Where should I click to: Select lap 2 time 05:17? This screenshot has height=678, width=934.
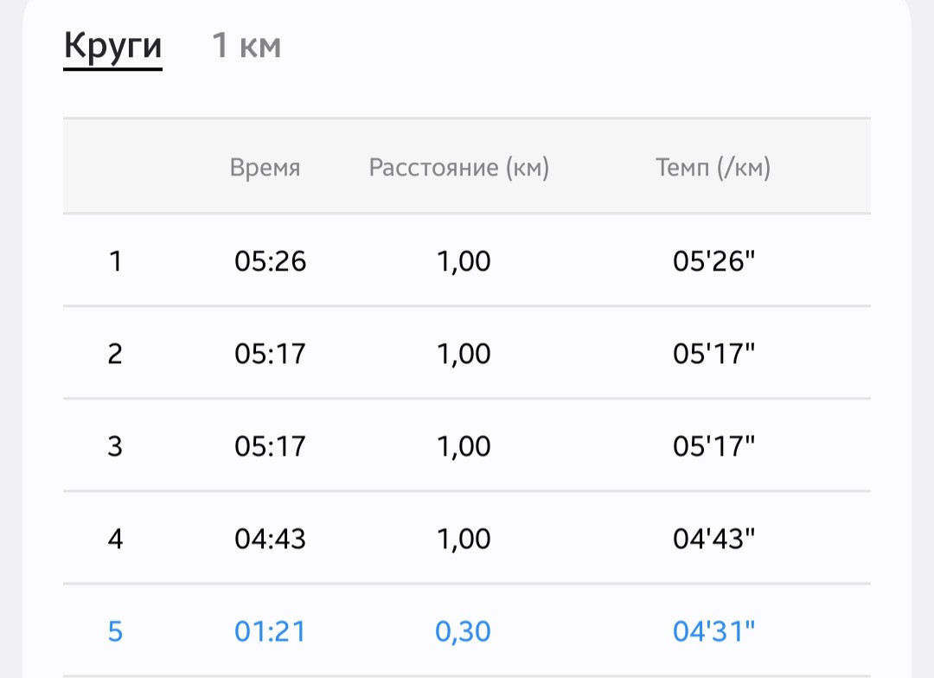tap(270, 354)
